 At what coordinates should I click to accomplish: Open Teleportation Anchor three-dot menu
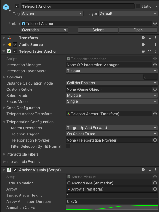pyautogui.click(x=155, y=51)
